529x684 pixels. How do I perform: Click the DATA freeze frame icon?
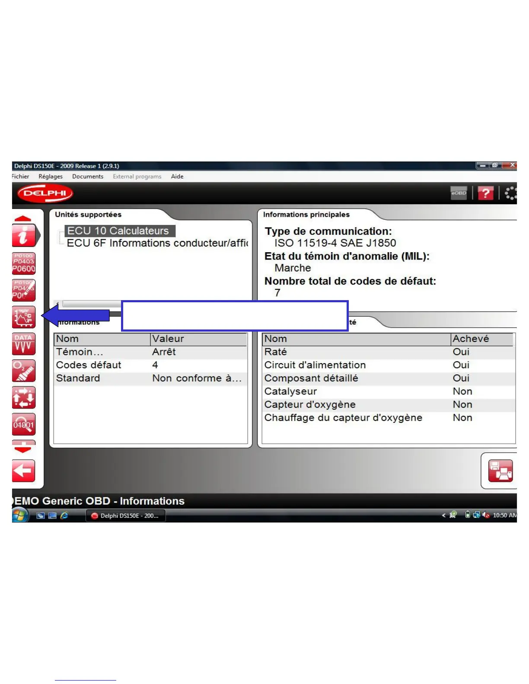[x=24, y=344]
